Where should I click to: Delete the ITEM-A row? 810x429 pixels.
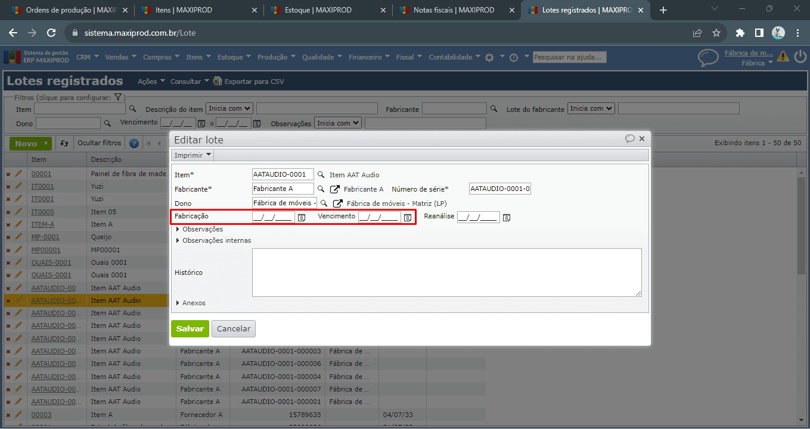tap(8, 224)
